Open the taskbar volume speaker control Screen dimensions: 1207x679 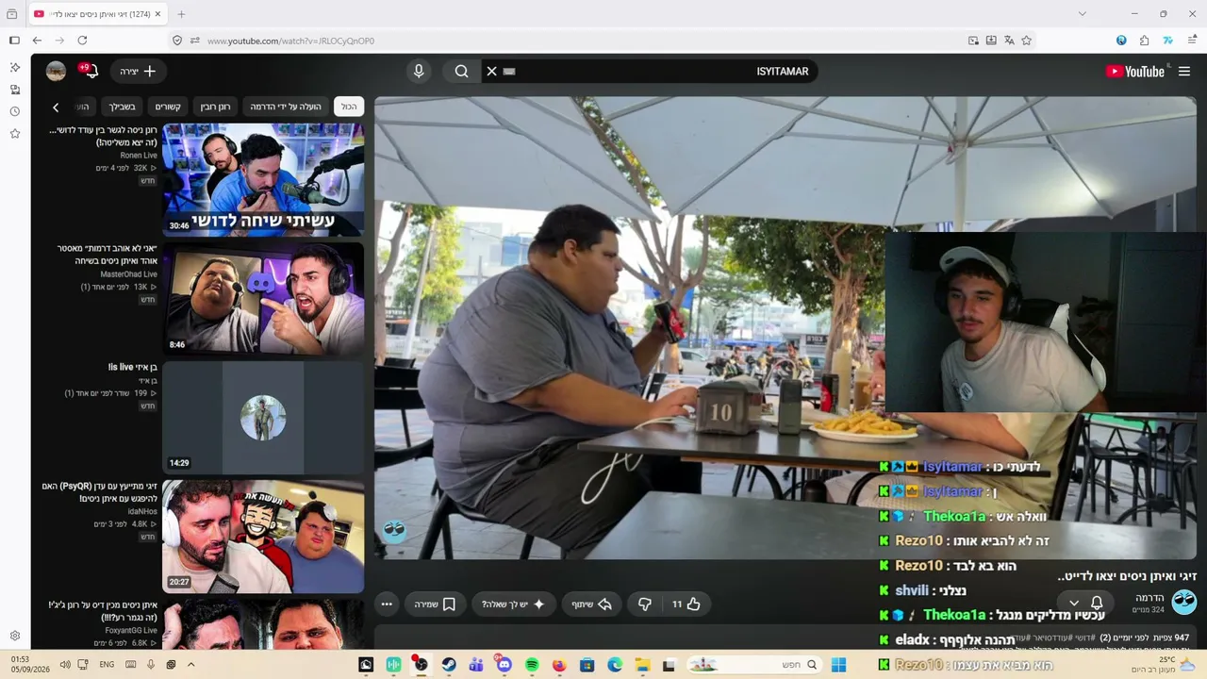65,665
